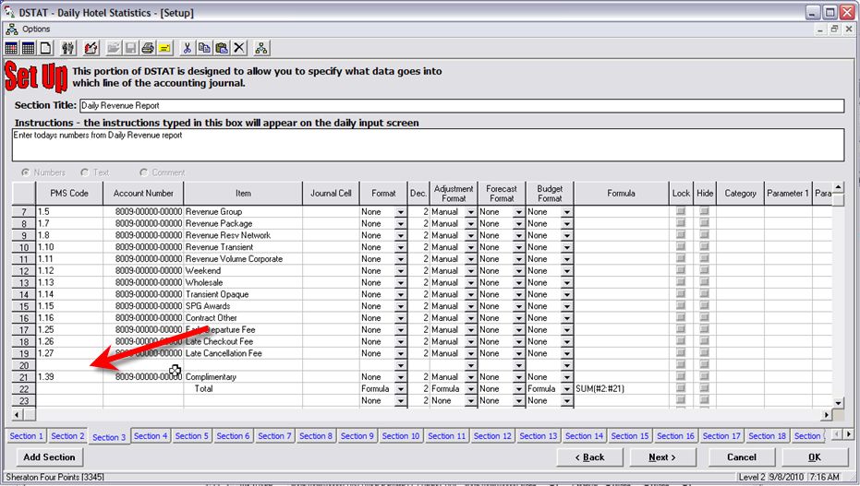Screen dimensions: 860x486
Task: Switch to Section 18 tab
Action: coord(767,436)
